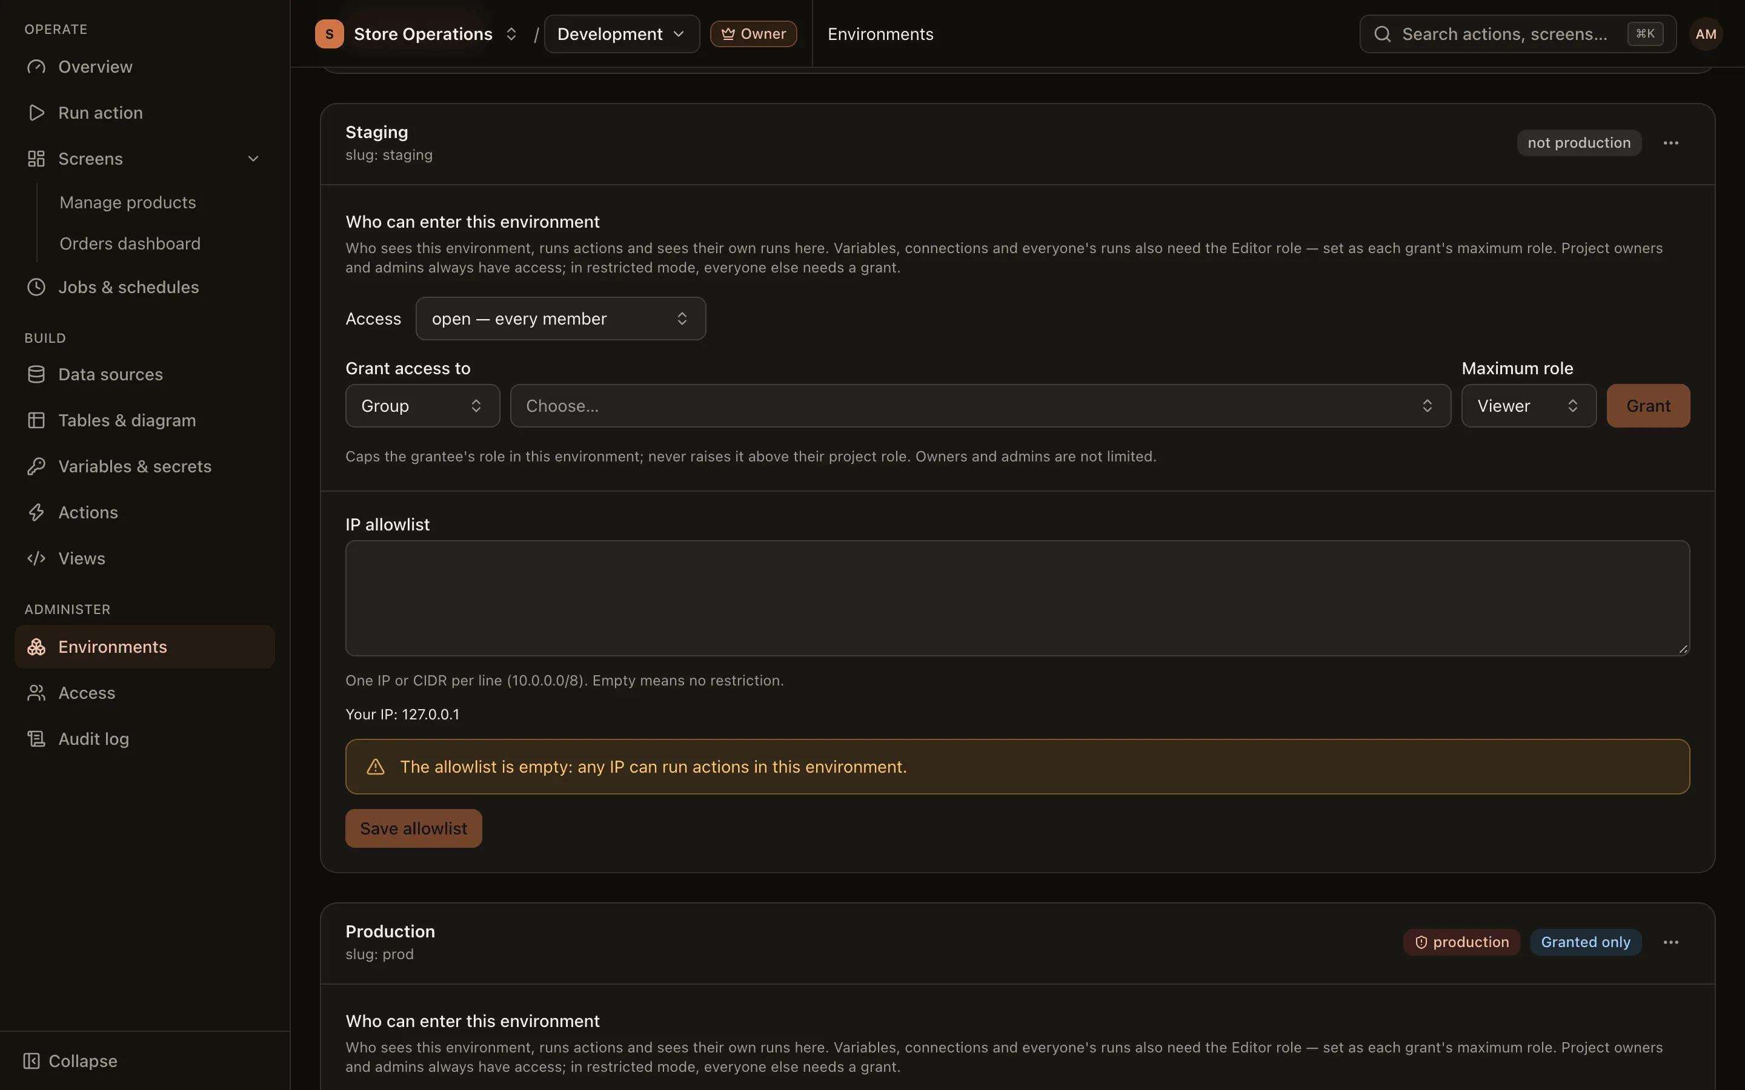Open the Production card more-options menu
The image size is (1745, 1090).
pyautogui.click(x=1670, y=942)
